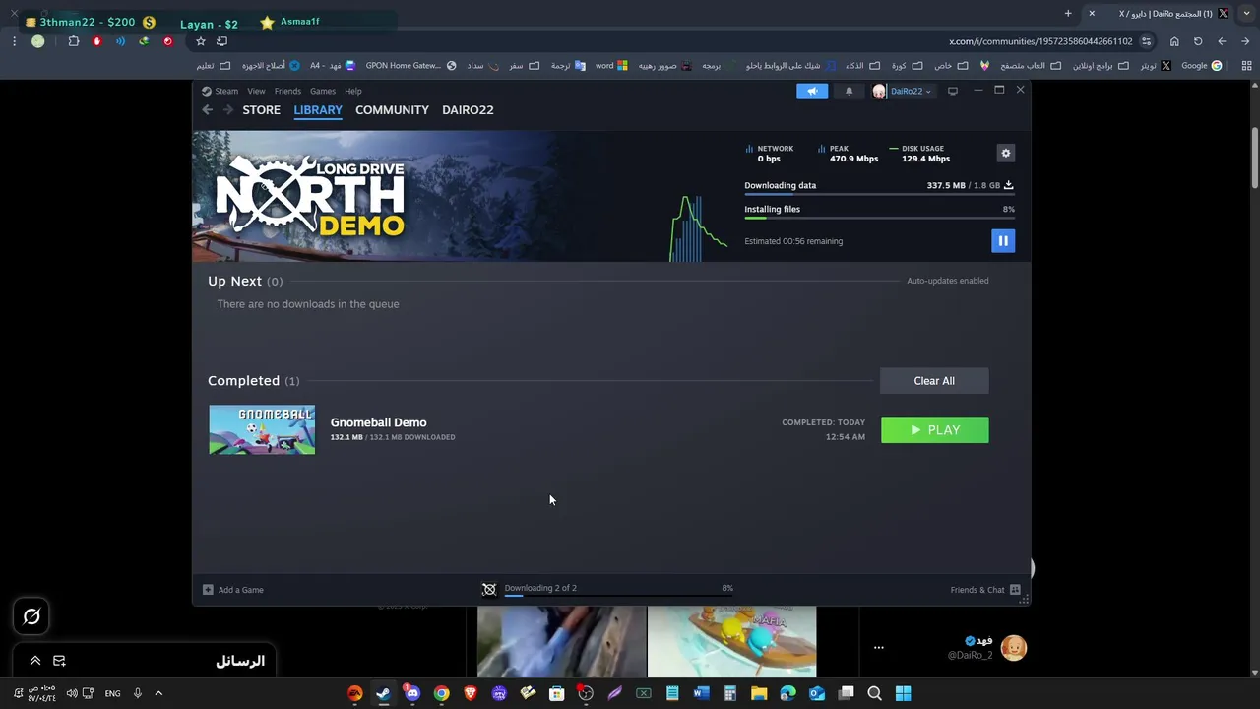Go back with Steam back arrow
Viewport: 1260px width, 709px height.
[207, 110]
